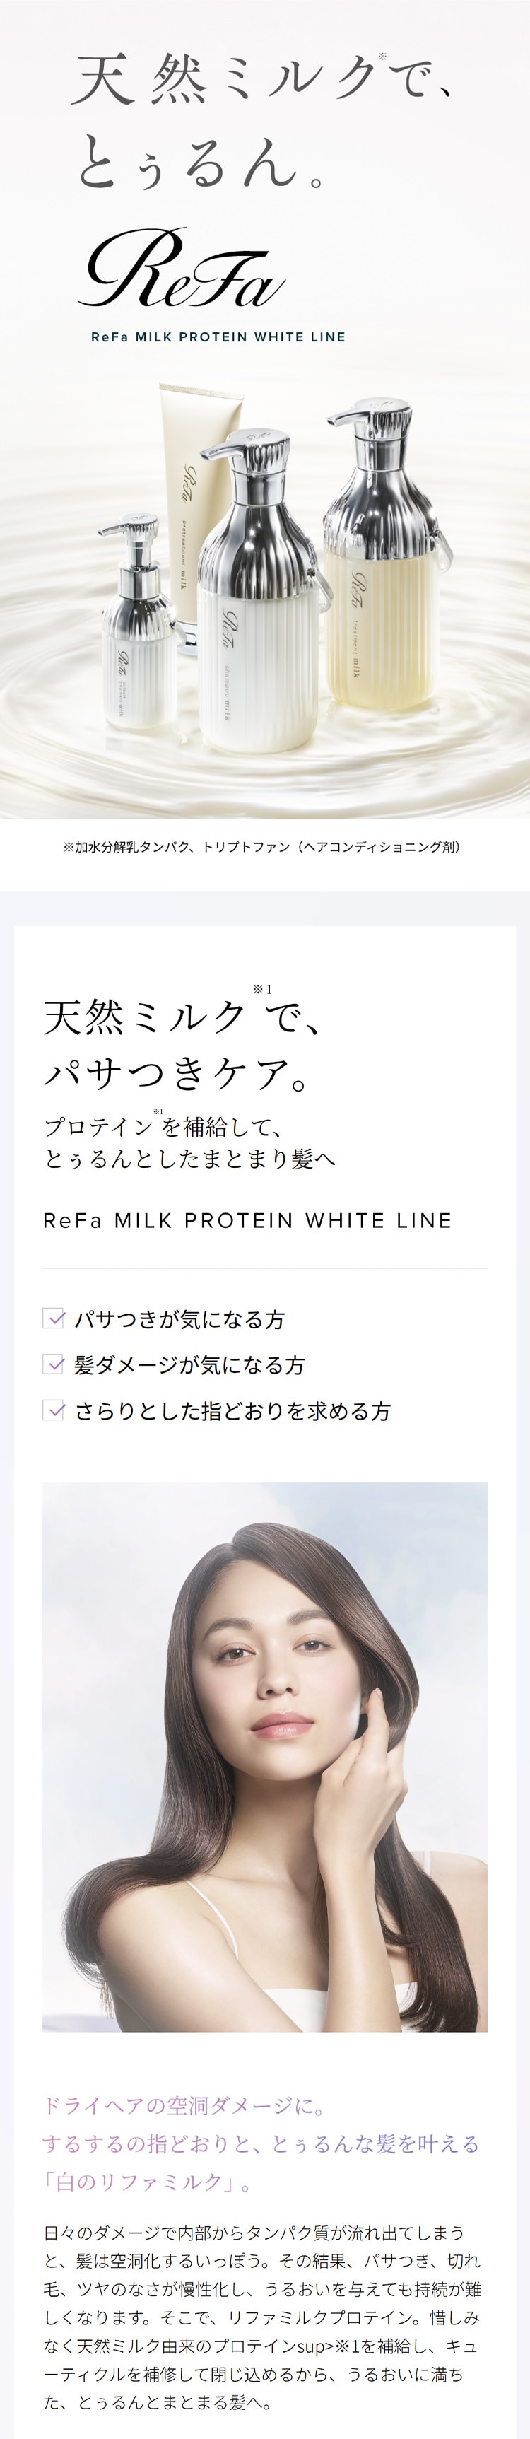Toggle the パサつきが気になる方 checkbox
This screenshot has height=2439, width=530.
point(54,1318)
